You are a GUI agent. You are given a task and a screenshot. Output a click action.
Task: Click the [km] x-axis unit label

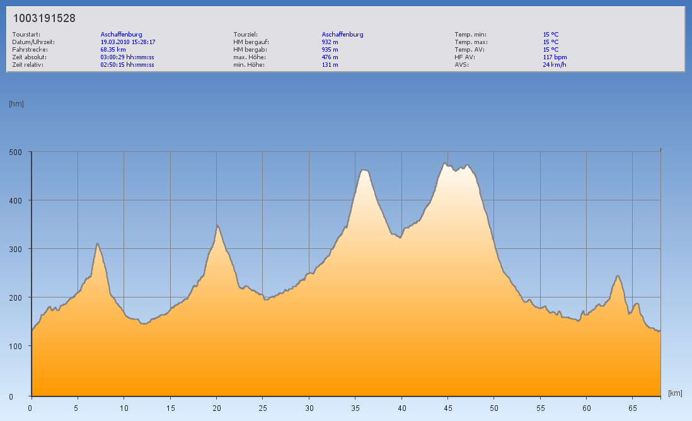675,393
